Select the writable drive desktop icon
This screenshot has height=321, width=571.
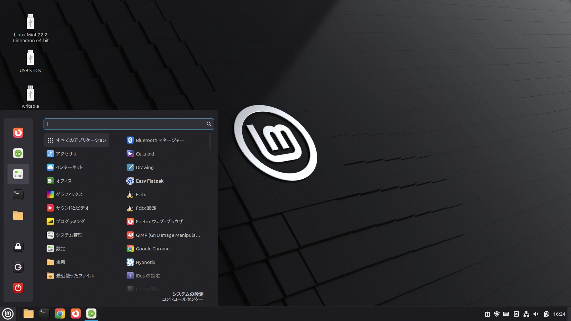tap(30, 97)
